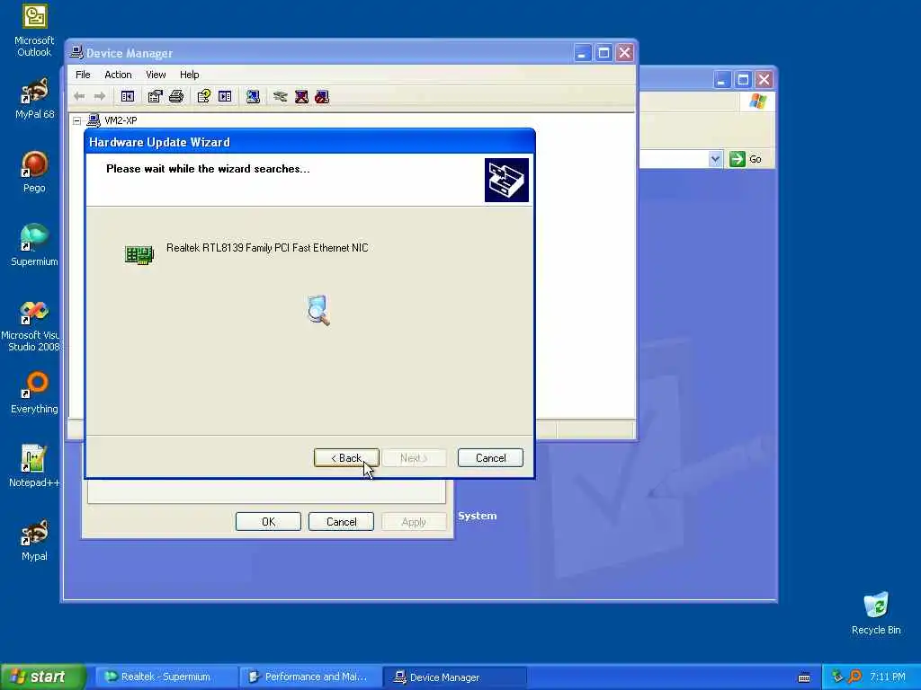Click the Uninstall device toolbar icon
The height and width of the screenshot is (690, 921).
coord(301,96)
